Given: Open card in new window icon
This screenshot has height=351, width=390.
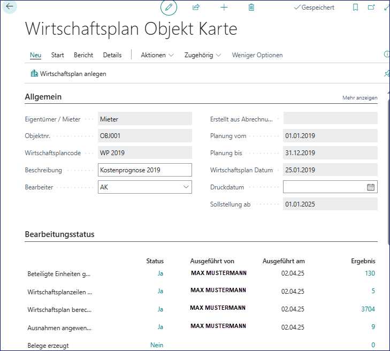Looking at the screenshot, I should pos(371,7).
